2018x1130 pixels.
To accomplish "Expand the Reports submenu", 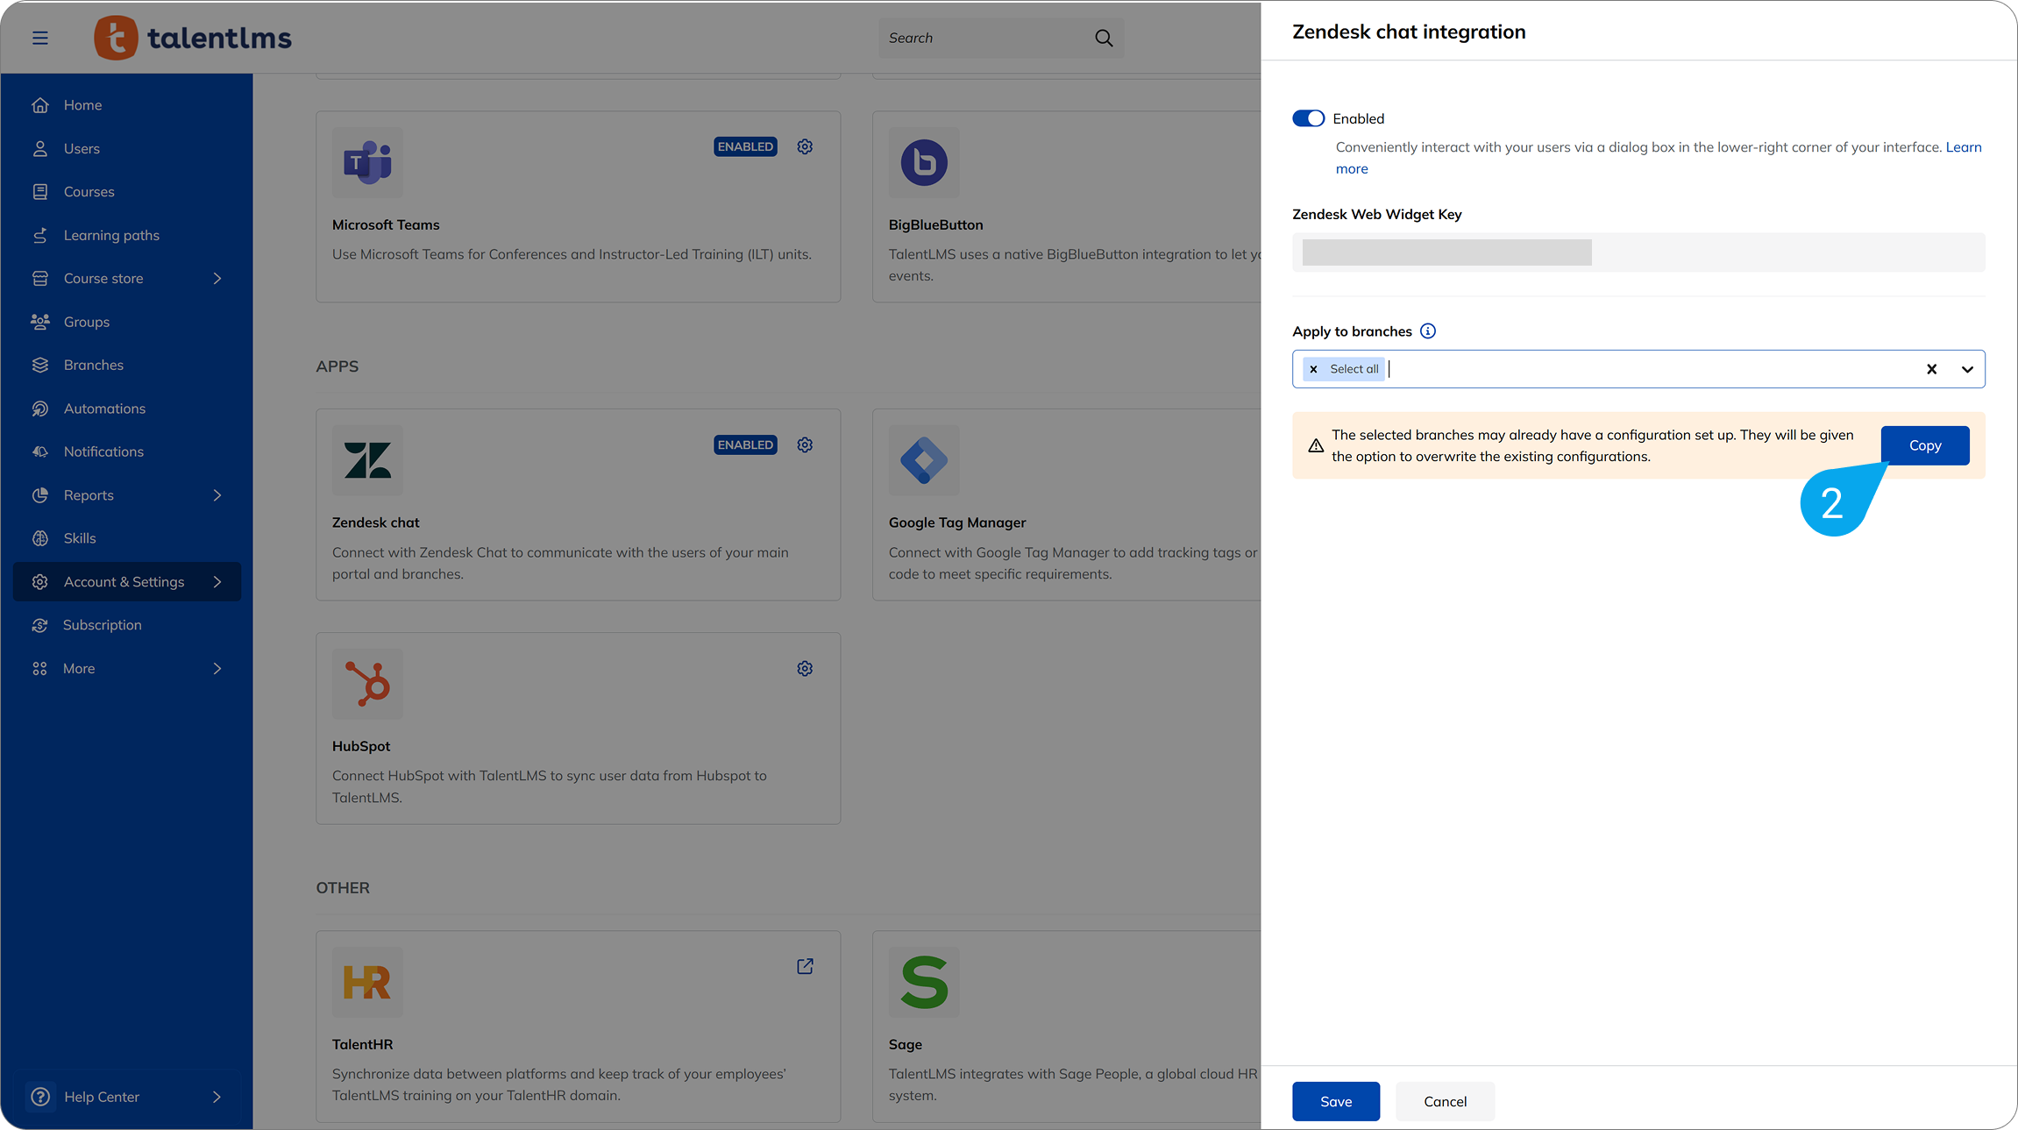I will click(217, 495).
